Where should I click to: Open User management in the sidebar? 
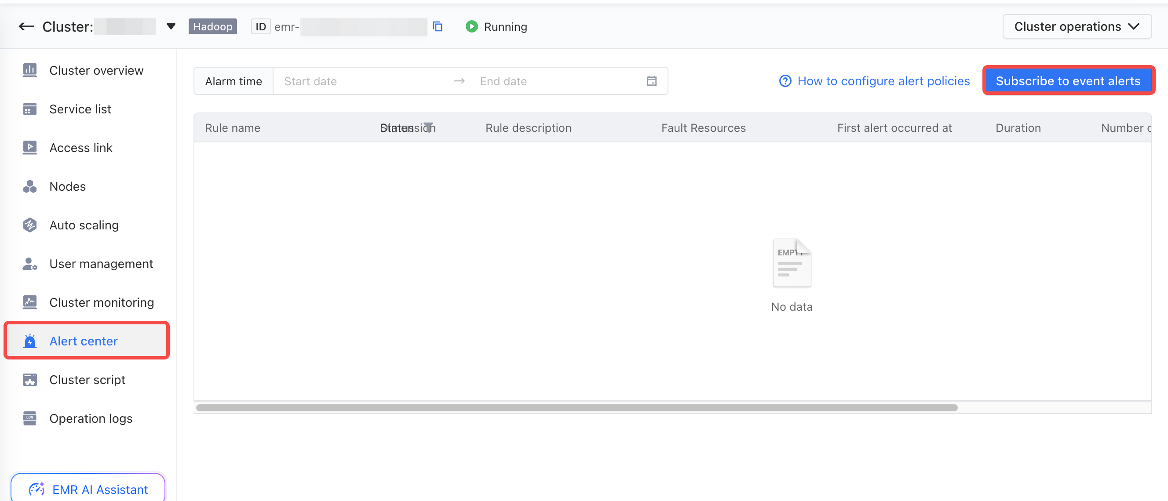click(101, 264)
